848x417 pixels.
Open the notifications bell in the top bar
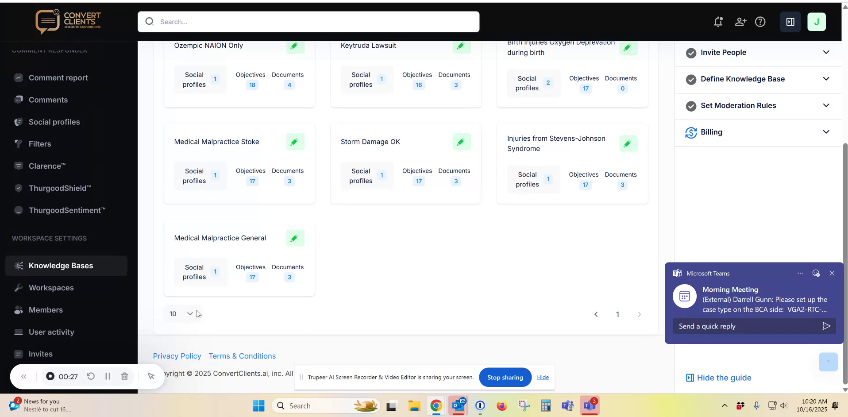(718, 22)
